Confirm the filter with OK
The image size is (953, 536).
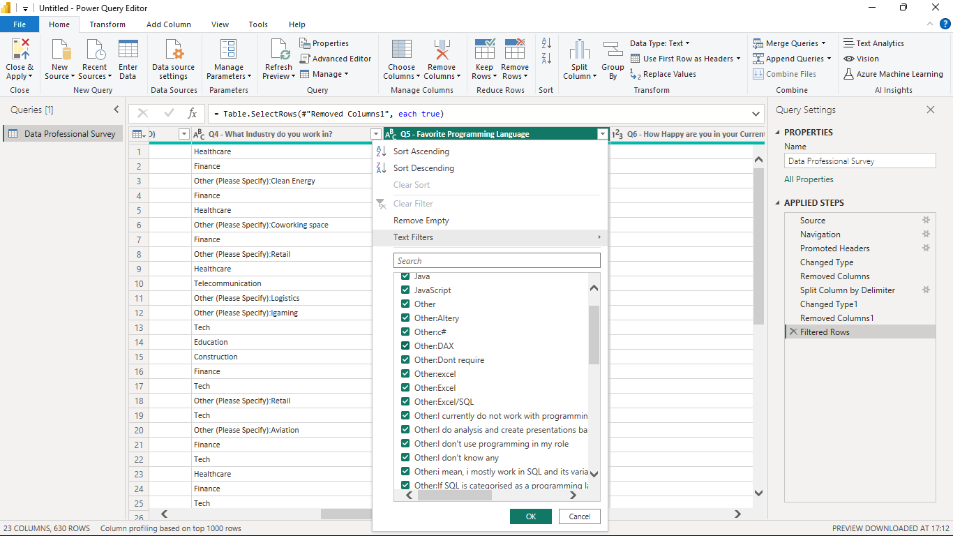coord(531,516)
